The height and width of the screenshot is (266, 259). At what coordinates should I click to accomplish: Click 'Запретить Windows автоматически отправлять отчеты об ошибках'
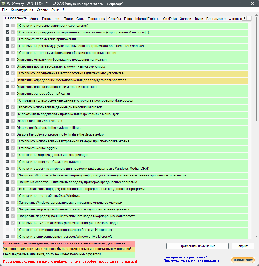pyautogui.click(x=69, y=202)
